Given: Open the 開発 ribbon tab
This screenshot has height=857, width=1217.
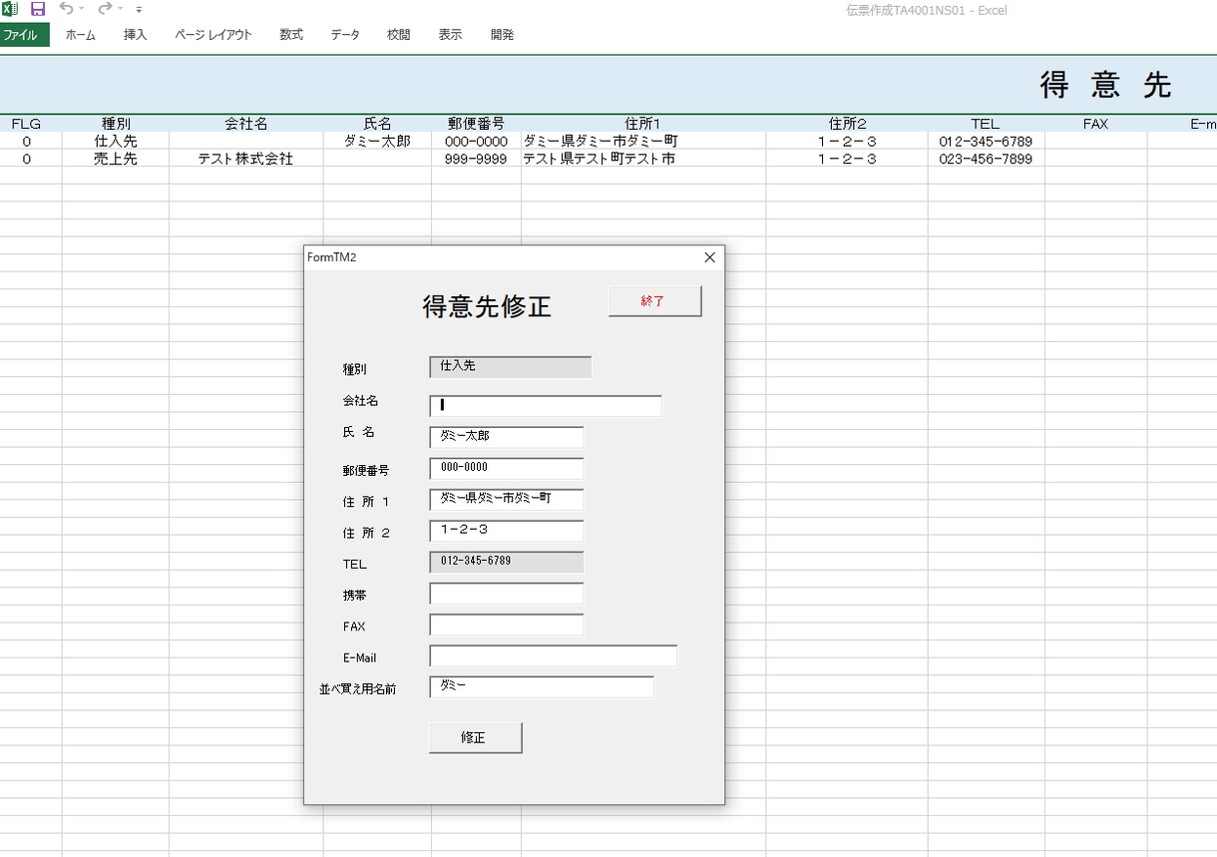Looking at the screenshot, I should (x=503, y=35).
